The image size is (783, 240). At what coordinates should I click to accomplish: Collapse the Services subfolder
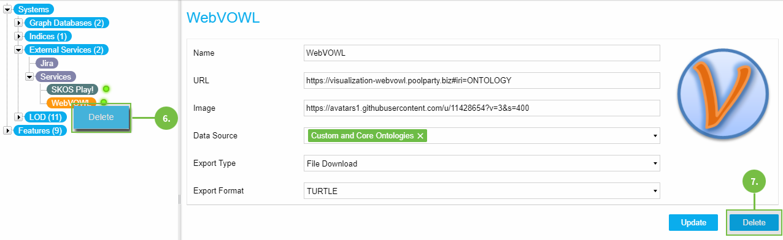click(29, 77)
